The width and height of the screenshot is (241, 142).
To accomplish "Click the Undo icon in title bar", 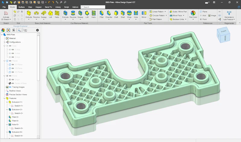I will pyautogui.click(x=11, y=2).
